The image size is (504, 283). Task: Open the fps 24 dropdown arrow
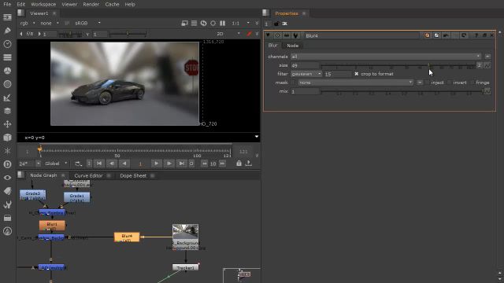click(39, 164)
